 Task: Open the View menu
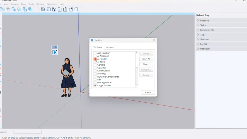(x=6, y=4)
